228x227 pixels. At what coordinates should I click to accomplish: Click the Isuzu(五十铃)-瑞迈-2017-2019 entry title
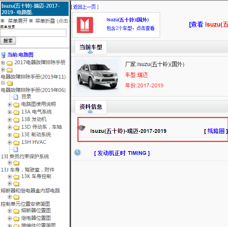(x=128, y=131)
